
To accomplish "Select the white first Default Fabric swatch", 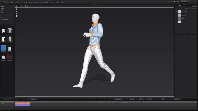I will pos(180,12).
